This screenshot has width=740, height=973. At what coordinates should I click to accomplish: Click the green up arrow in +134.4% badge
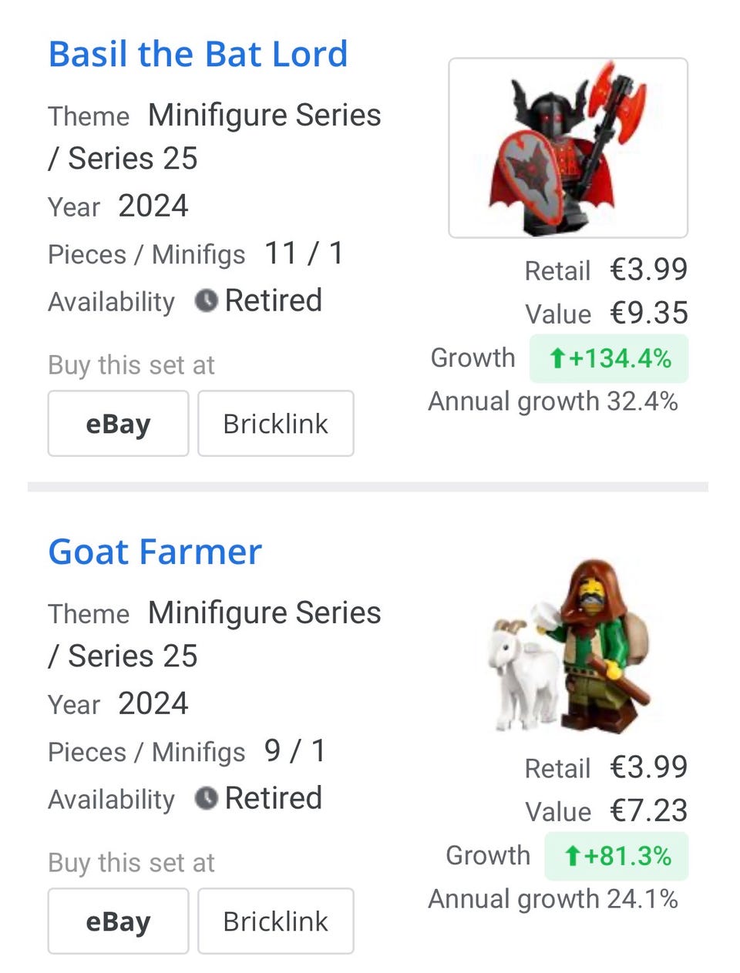[557, 359]
